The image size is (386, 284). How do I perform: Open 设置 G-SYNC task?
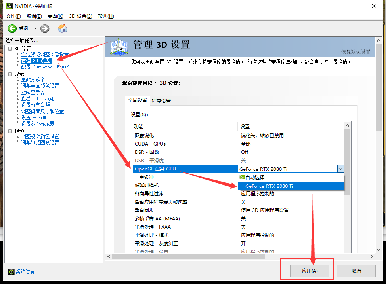34,118
